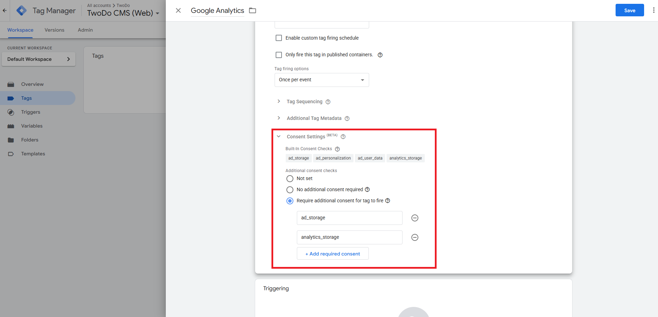This screenshot has height=317, width=658.
Task: Collapse the Consent Settings section
Action: [x=279, y=137]
